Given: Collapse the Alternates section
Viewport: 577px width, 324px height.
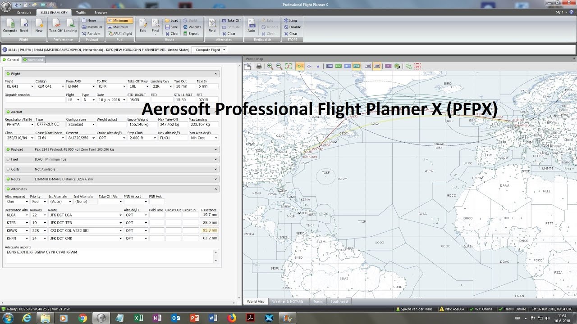Looking at the screenshot, I should [x=215, y=189].
